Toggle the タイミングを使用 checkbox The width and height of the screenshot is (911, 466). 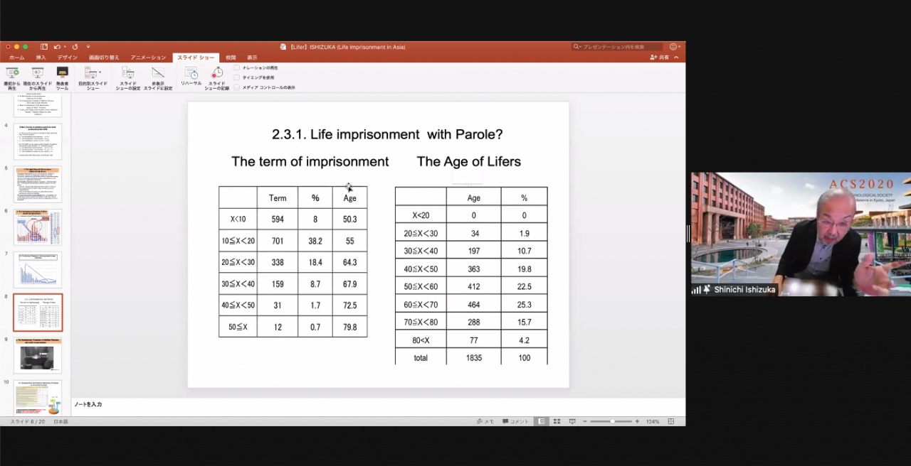point(237,77)
